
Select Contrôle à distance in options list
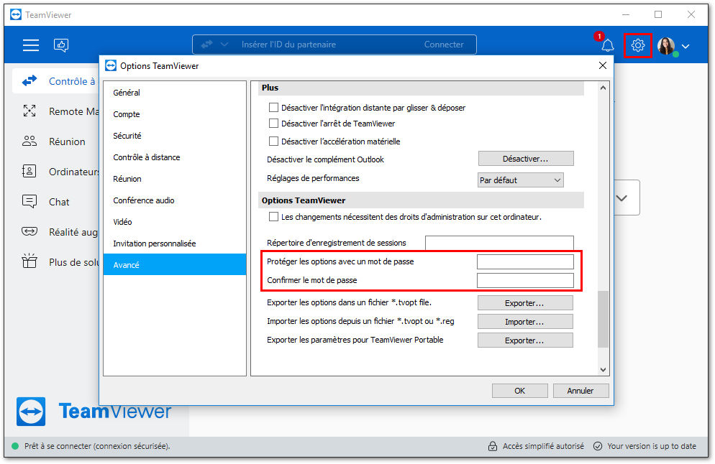[x=175, y=157]
